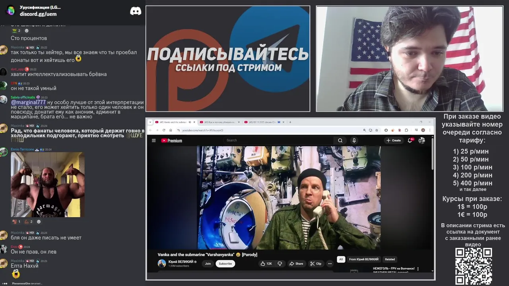Click the Discord logo icon

click(x=136, y=11)
